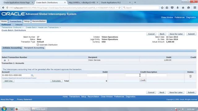Image resolution: width=198 pixels, height=111 pixels.
Task: Switch to Oracle Applications Home Page tab
Action: 17,2
